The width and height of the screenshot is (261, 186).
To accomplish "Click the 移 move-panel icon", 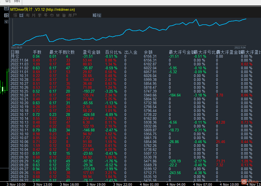I will coord(6,15).
